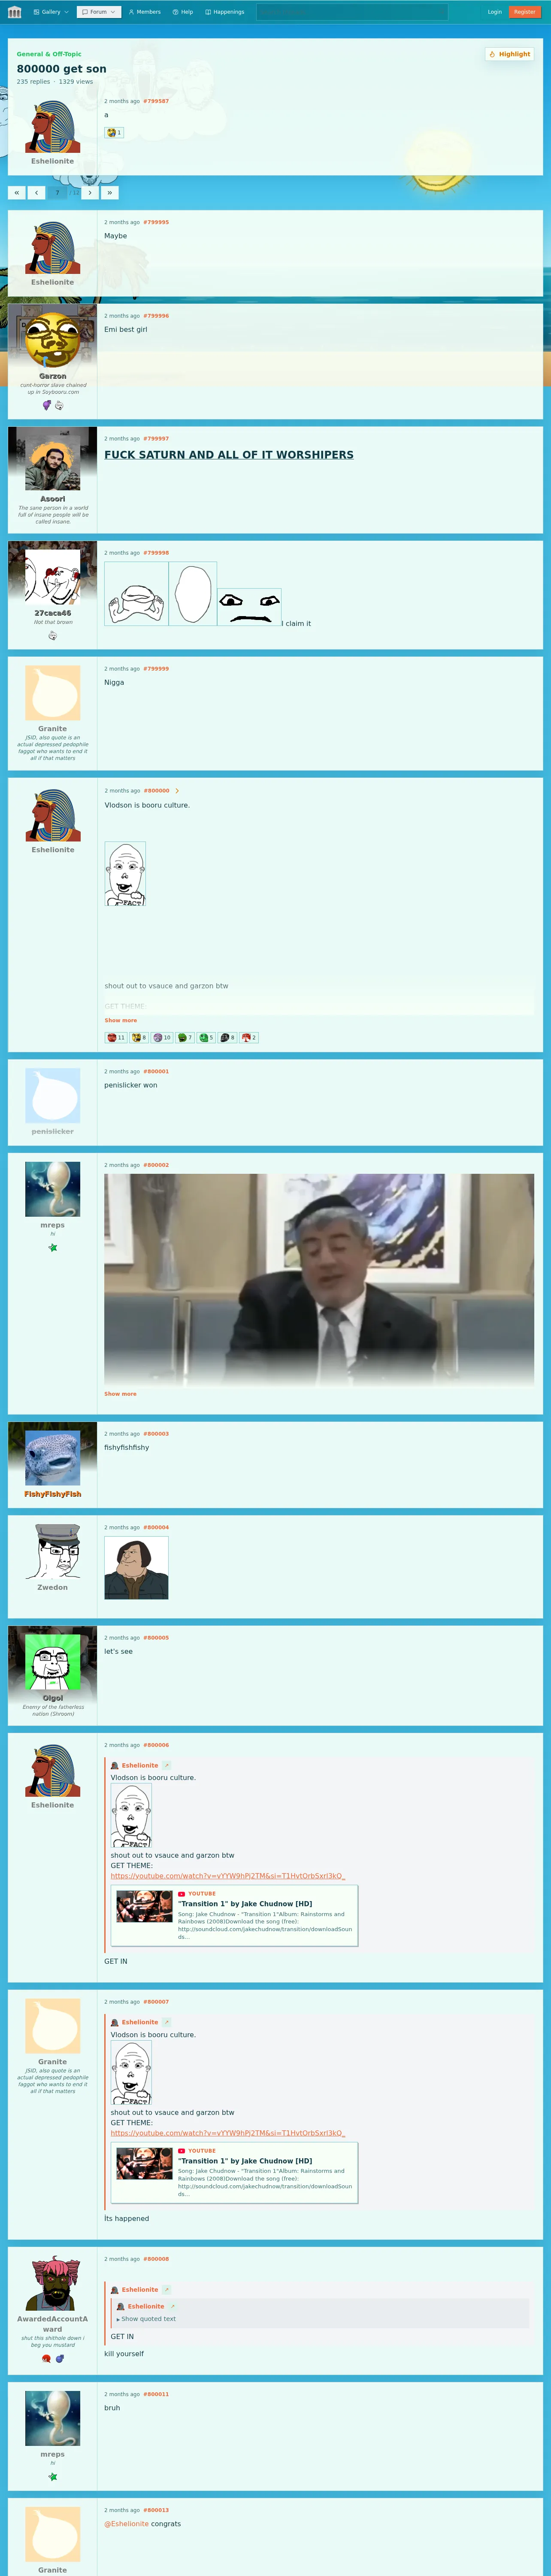The height and width of the screenshot is (2576, 551).
Task: Expand Show quoted text in post #800008
Action: (x=146, y=2319)
